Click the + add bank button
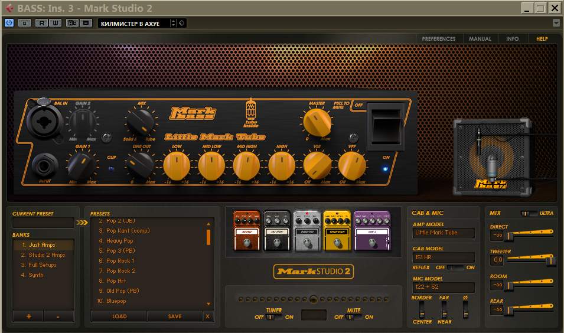The height and width of the screenshot is (333, 564). coord(28,316)
